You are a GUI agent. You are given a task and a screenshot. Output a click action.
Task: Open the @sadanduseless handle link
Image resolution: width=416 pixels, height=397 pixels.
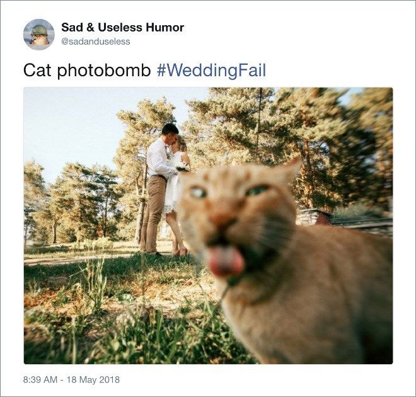point(96,42)
